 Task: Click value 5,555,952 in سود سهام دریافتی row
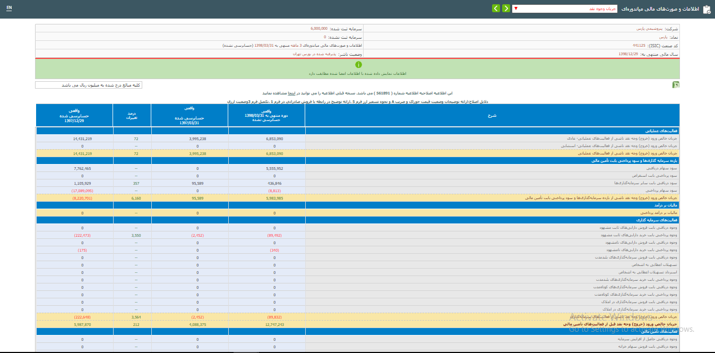[x=274, y=168]
